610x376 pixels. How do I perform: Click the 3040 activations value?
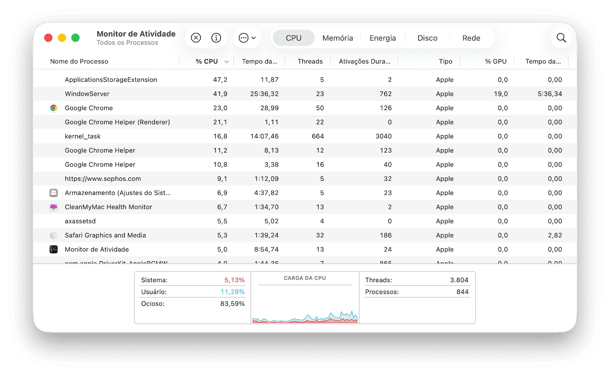point(384,136)
